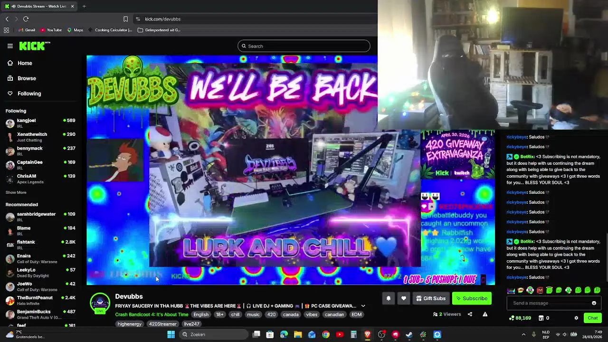Click the kick.com/devubbs address bar
This screenshot has width=608, height=342.
[x=256, y=19]
